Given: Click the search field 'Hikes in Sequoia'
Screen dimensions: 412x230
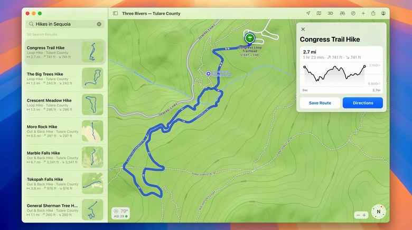Looking at the screenshot, I should 65,24.
